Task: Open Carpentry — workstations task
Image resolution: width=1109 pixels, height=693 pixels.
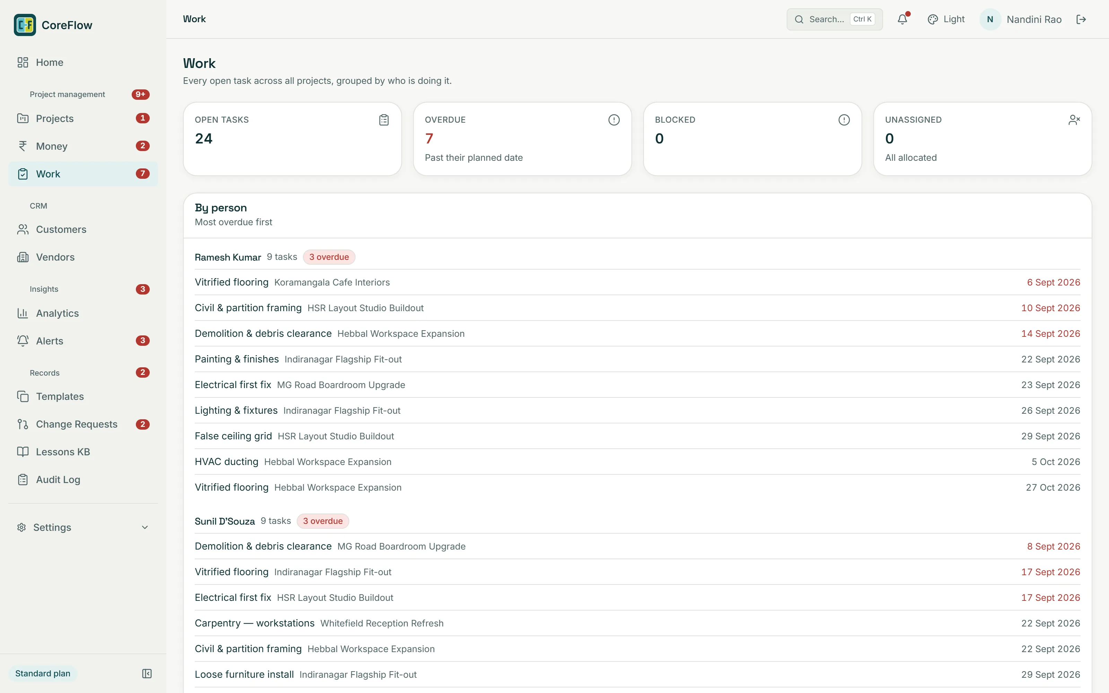Action: click(637, 623)
